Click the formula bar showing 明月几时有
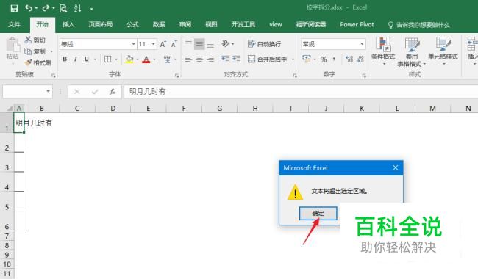478x279 pixels. pos(301,92)
